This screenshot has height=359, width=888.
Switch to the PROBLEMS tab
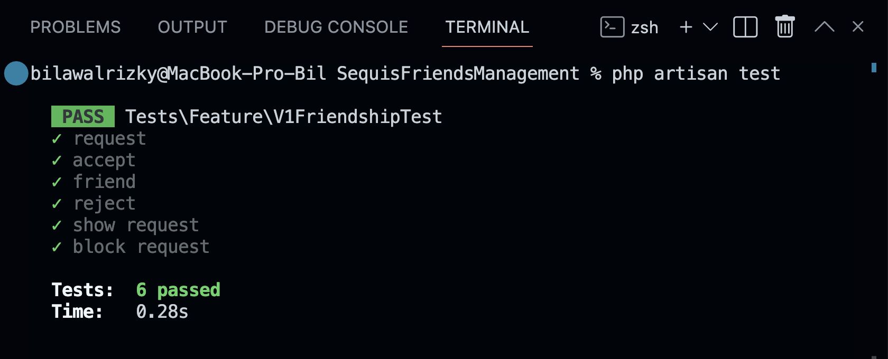click(75, 27)
